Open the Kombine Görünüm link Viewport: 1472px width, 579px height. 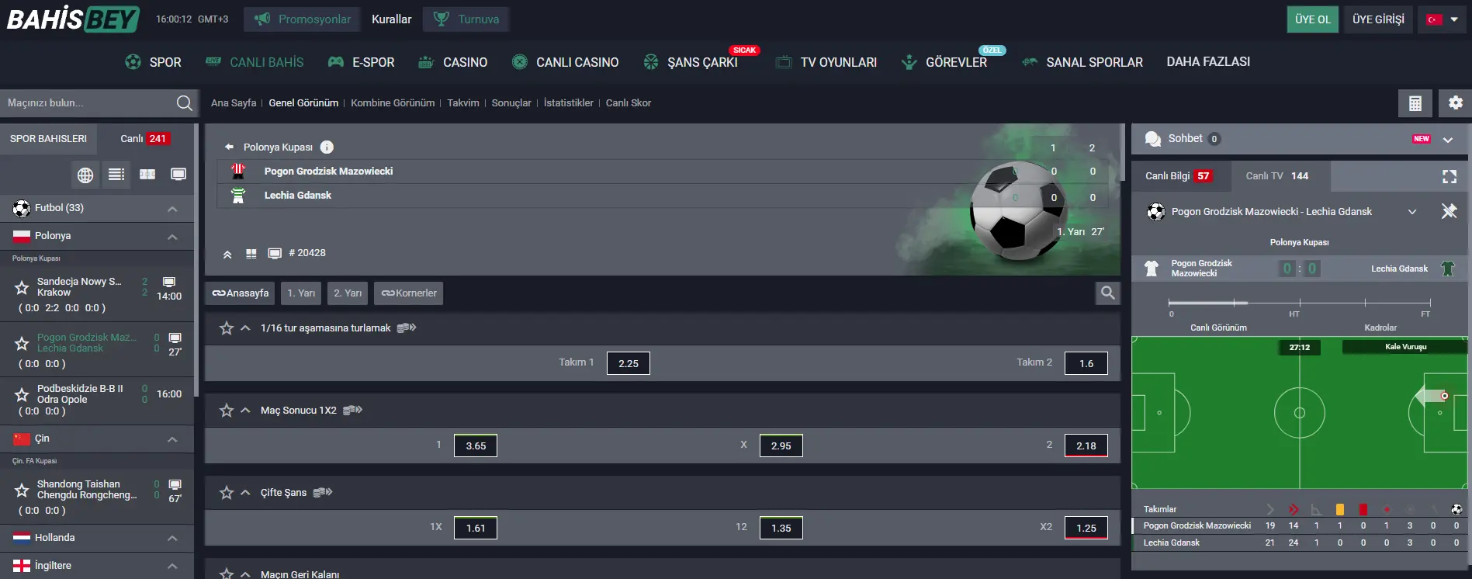(393, 103)
